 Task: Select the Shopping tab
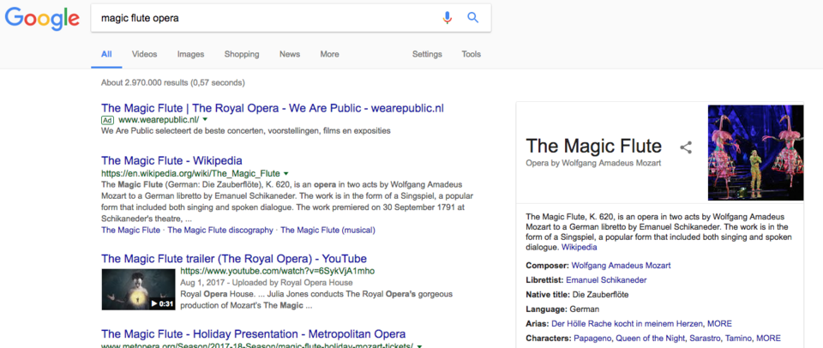[x=242, y=54]
